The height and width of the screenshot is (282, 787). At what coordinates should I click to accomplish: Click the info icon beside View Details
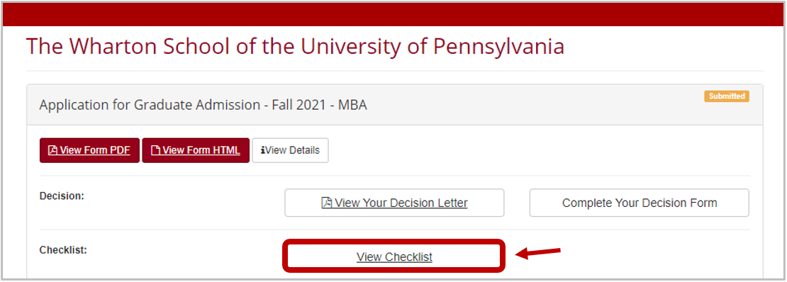click(x=263, y=150)
